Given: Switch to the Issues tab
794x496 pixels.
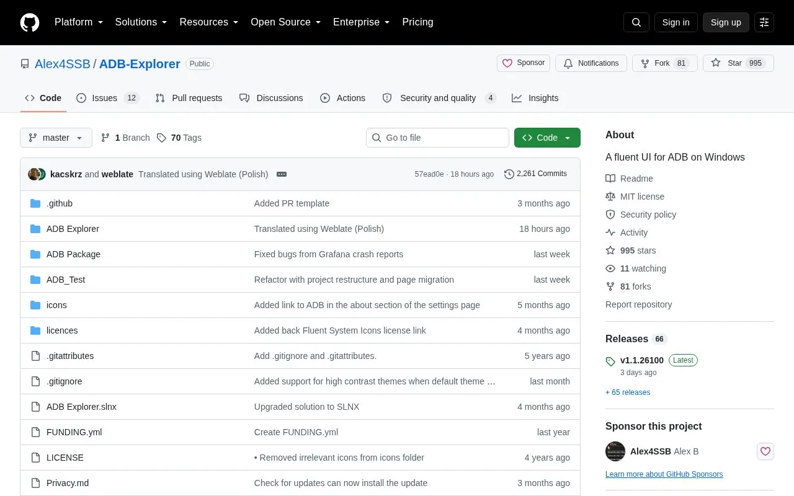Looking at the screenshot, I should click(x=108, y=98).
